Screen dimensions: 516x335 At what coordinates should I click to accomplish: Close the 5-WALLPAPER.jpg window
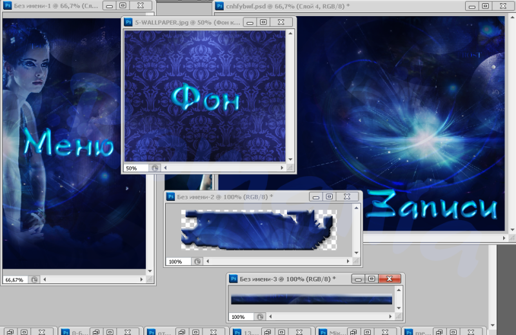click(x=281, y=22)
